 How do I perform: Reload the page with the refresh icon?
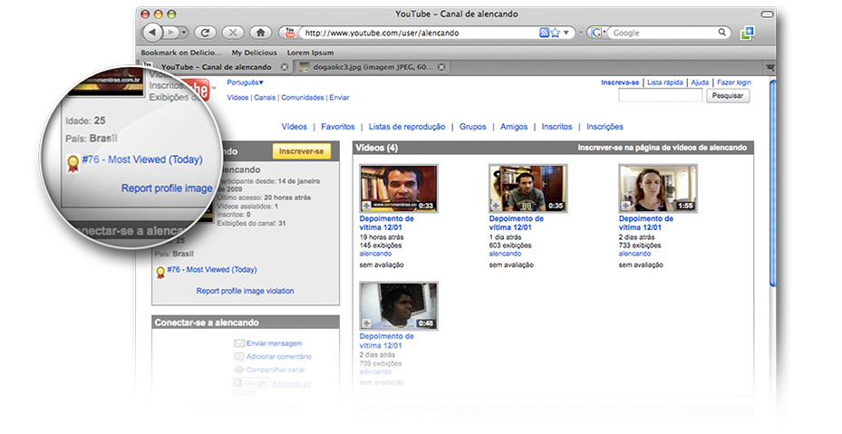pyautogui.click(x=205, y=33)
